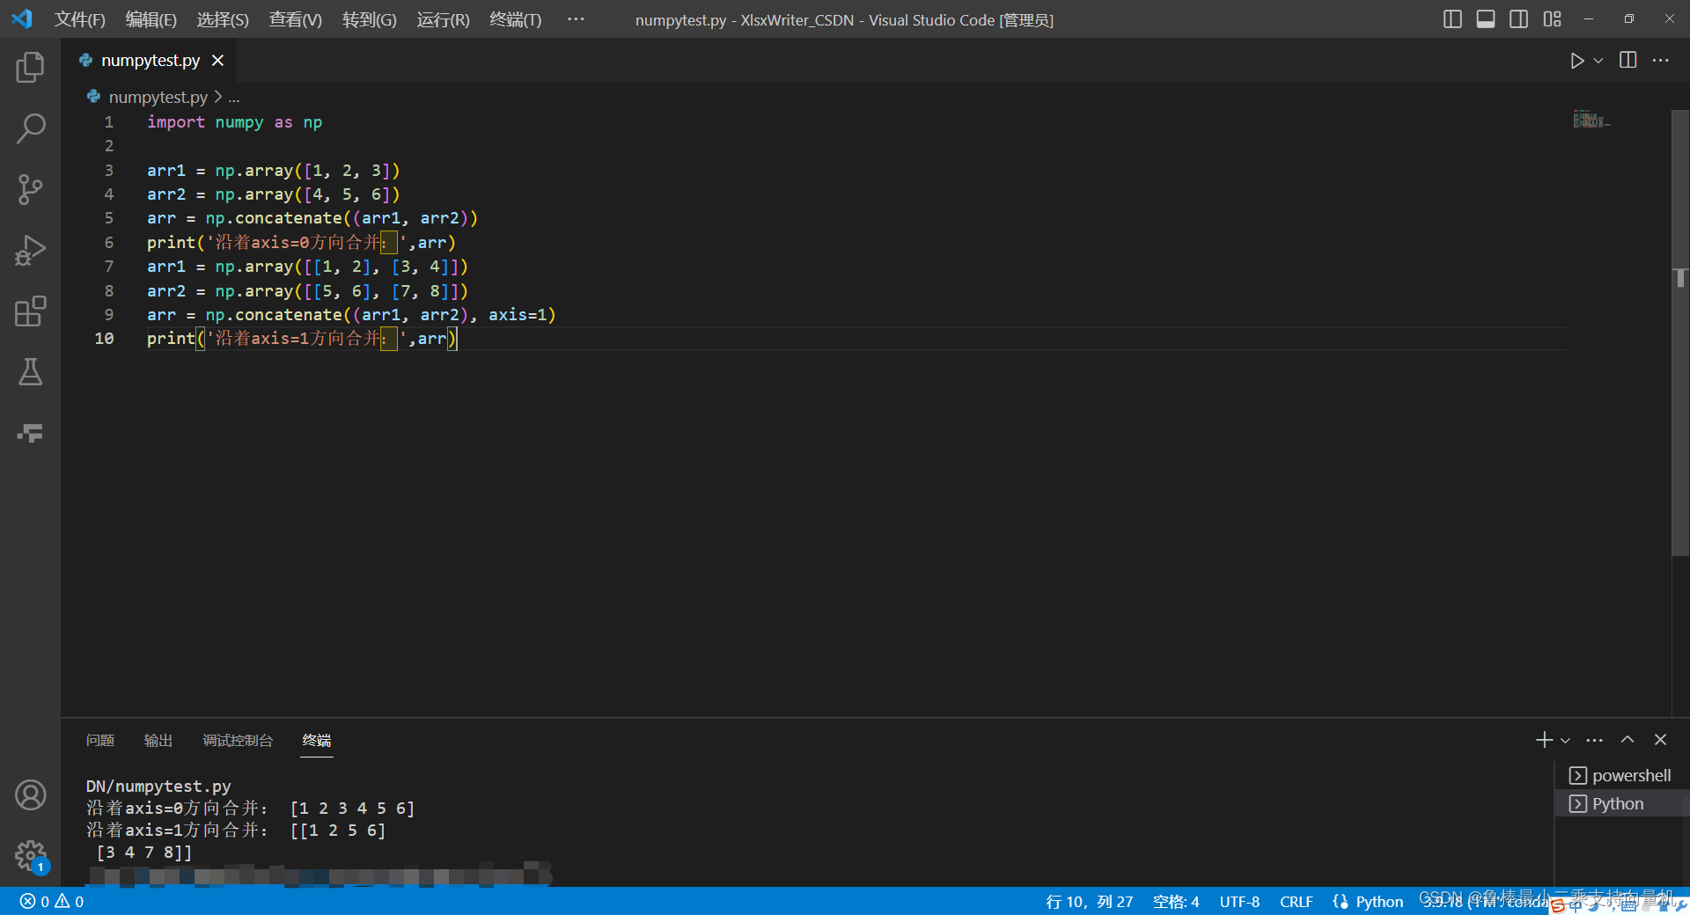Open terminal panel More Actions ellipsis
Viewport: 1690px width, 915px height.
1595,740
